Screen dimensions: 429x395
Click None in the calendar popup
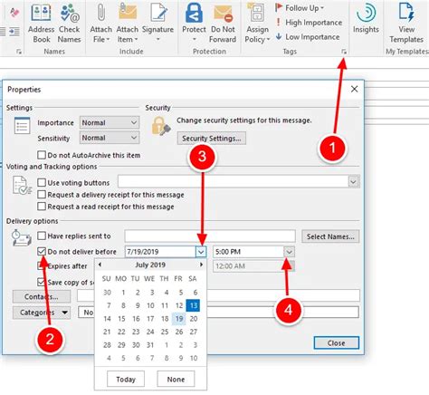tap(176, 379)
